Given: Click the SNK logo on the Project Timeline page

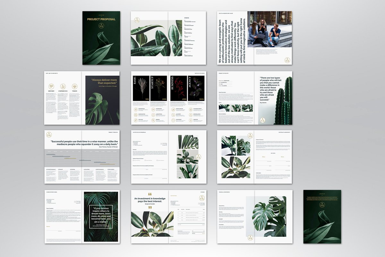Looking at the screenshot, I should (50, 135).
